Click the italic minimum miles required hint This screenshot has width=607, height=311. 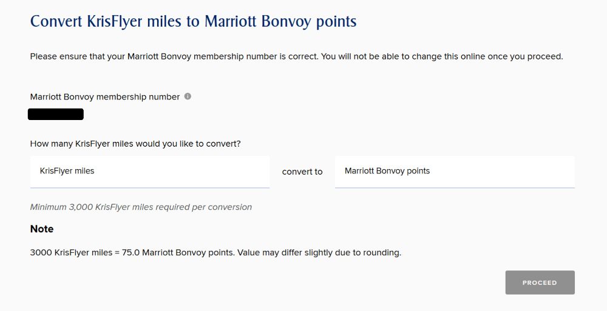pyautogui.click(x=141, y=207)
